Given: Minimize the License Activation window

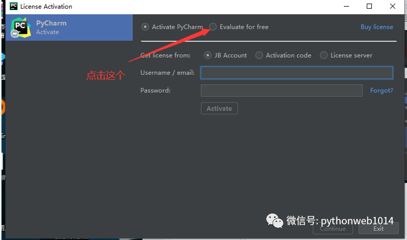Looking at the screenshot, I should pos(346,6).
